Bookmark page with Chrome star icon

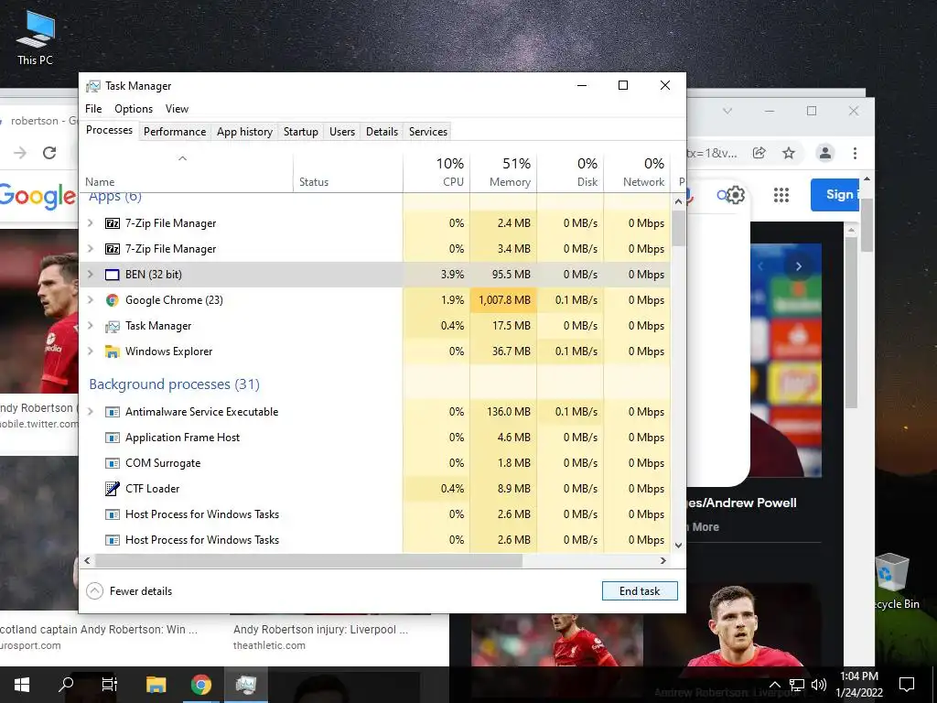[x=789, y=153]
